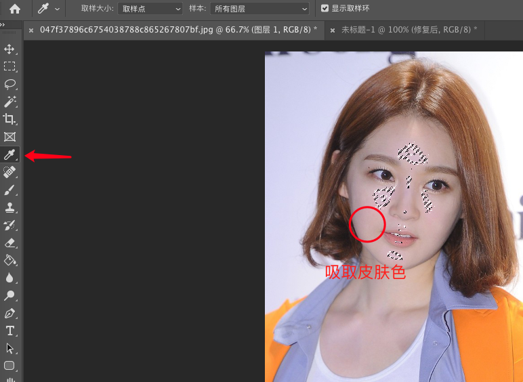Select the Spot Healing Brush tool
The image size is (523, 382).
[9, 173]
